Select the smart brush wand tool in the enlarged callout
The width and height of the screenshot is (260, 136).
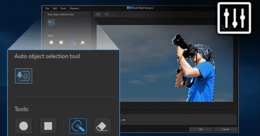(78, 126)
